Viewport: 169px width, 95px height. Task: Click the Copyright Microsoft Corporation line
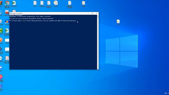coord(30,16)
